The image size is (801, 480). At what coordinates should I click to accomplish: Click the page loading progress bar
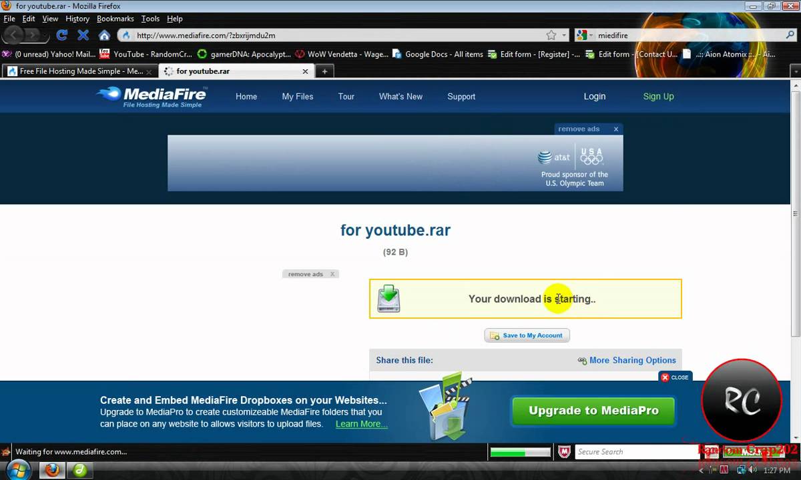pyautogui.click(x=520, y=453)
